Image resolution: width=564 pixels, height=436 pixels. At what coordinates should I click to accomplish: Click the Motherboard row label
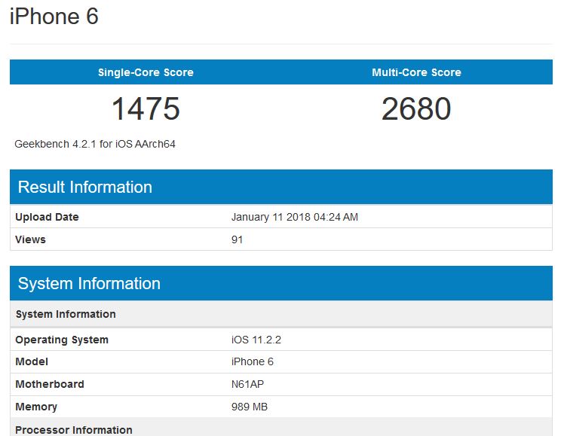[50, 384]
